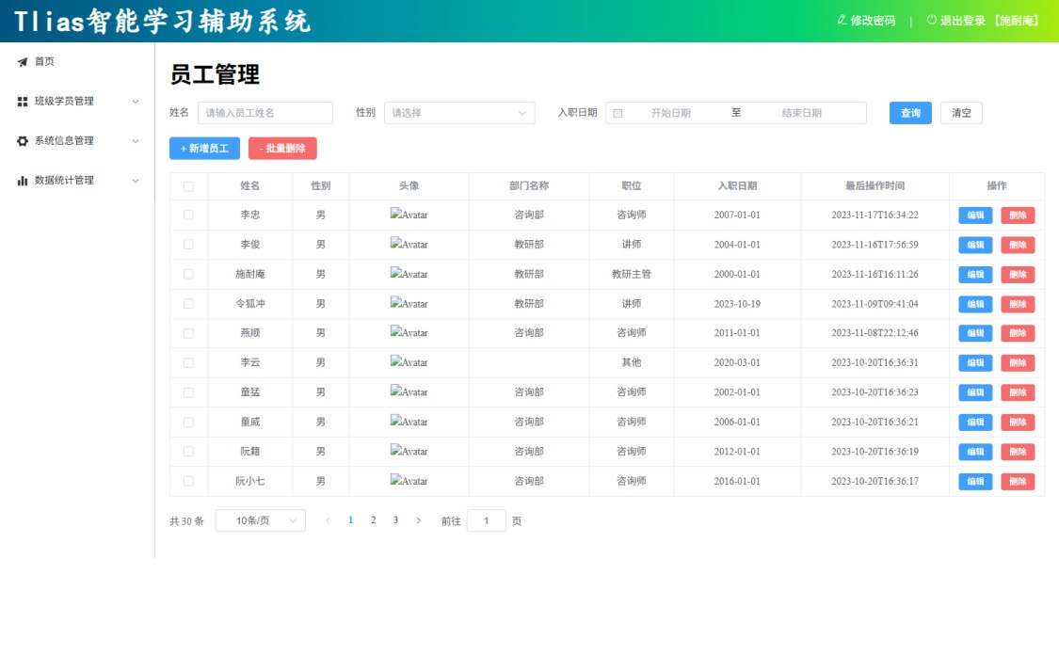This screenshot has width=1059, height=671.
Task: Click 删除 button for 李忠
Action: (x=1018, y=216)
